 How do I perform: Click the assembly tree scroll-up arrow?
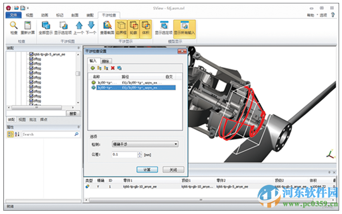point(78,54)
